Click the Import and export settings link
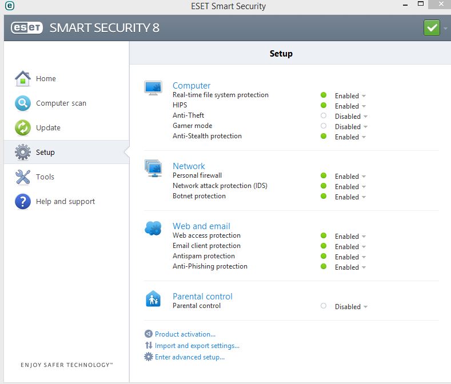 click(197, 346)
